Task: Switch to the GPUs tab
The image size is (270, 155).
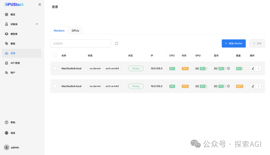Action: coord(75,30)
